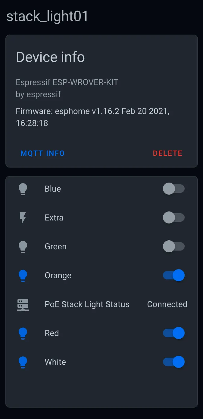
Task: Click the blue light bulb icon next to Orange
Action: 23,275
